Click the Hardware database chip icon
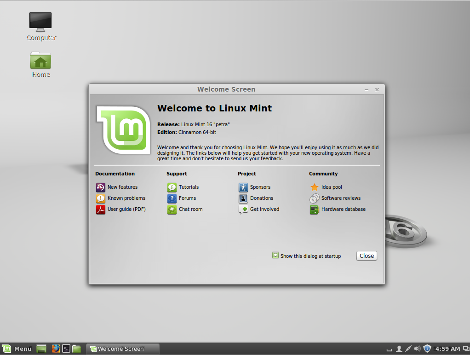470x355 pixels. click(315, 210)
